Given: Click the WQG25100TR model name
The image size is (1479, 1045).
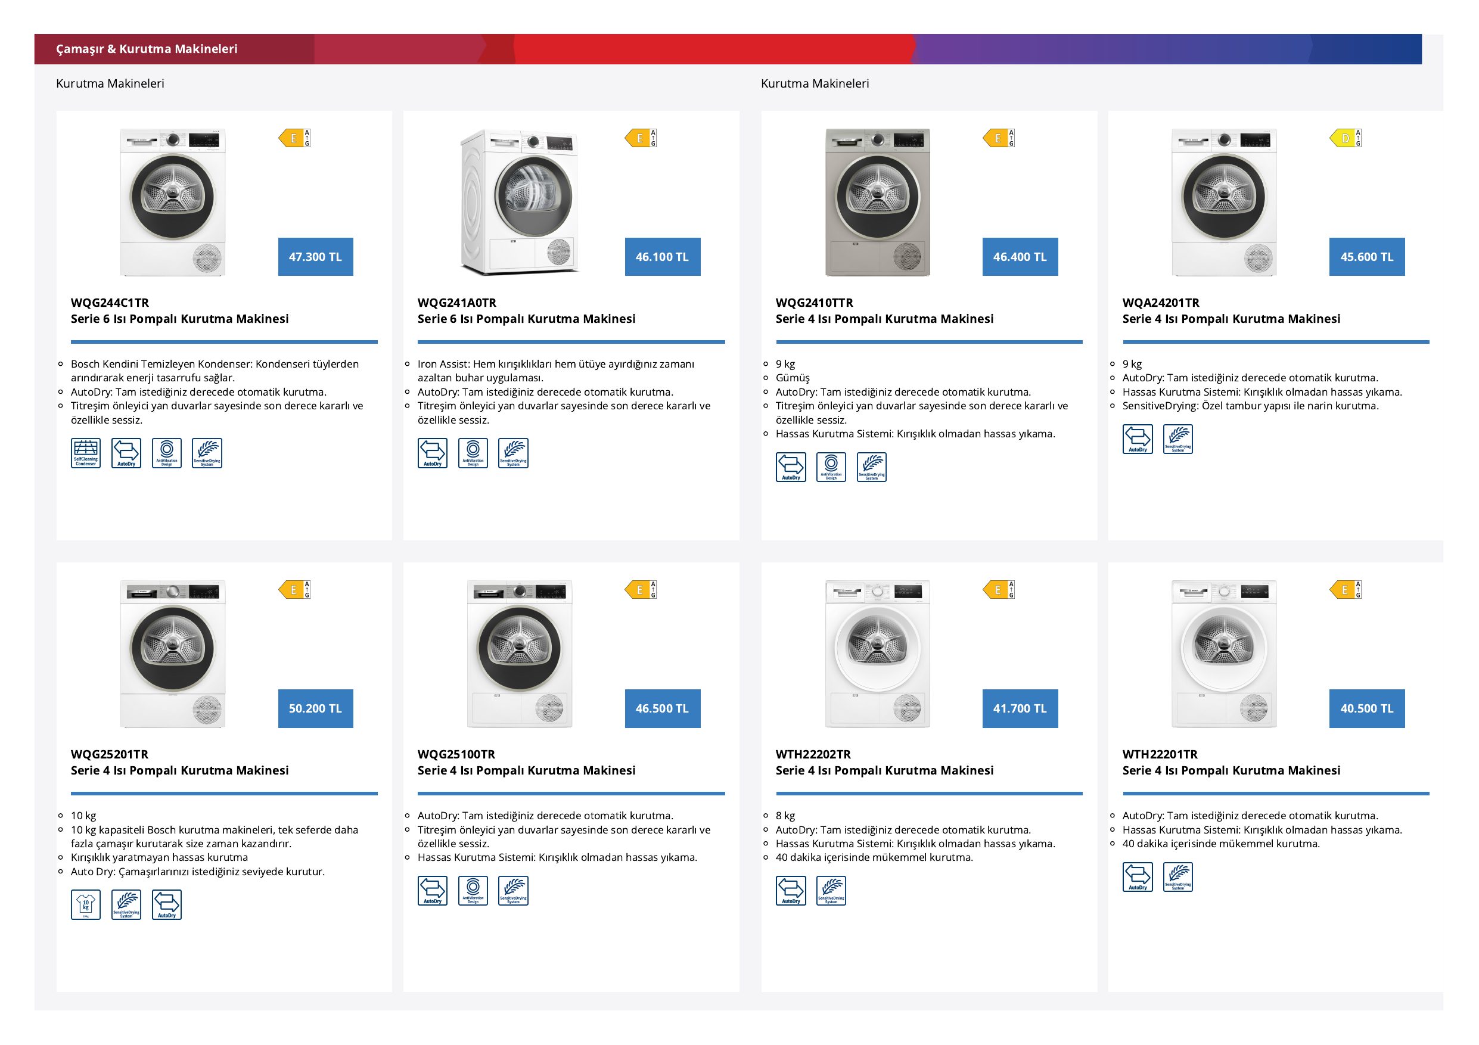Looking at the screenshot, I should coord(456,754).
